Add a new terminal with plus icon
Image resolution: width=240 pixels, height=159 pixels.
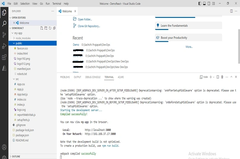(211, 77)
